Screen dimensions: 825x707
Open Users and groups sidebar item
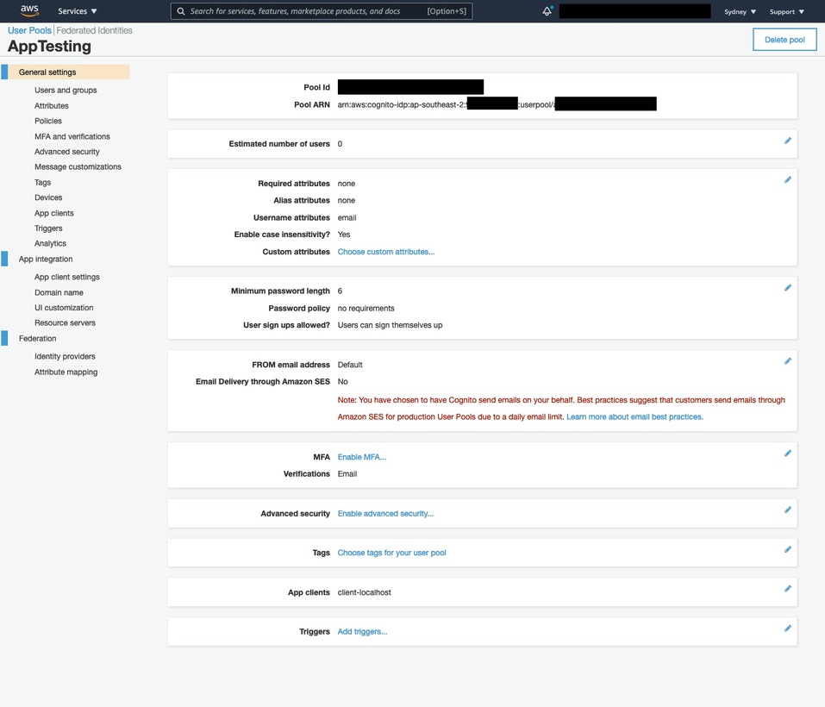click(x=66, y=90)
